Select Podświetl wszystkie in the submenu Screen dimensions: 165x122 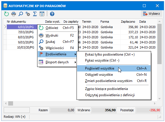pyautogui.click(x=114, y=68)
